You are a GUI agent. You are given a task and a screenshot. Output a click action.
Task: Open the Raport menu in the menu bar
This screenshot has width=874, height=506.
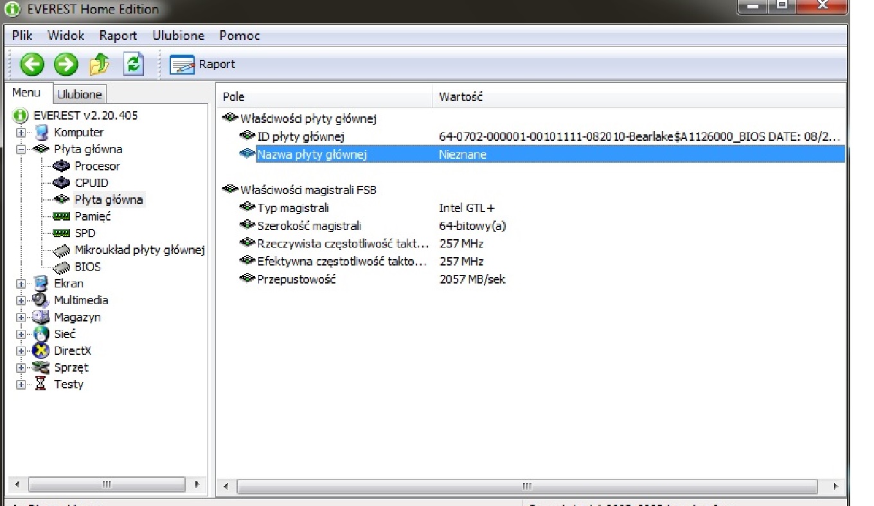coord(118,36)
